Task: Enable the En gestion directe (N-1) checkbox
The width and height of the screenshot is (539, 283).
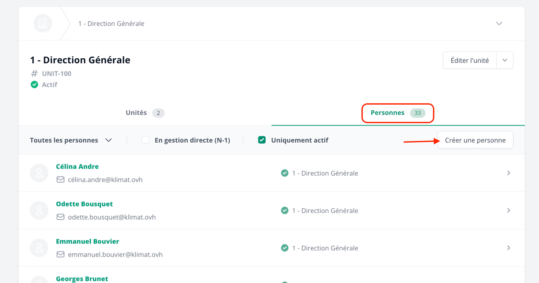Action: 145,140
